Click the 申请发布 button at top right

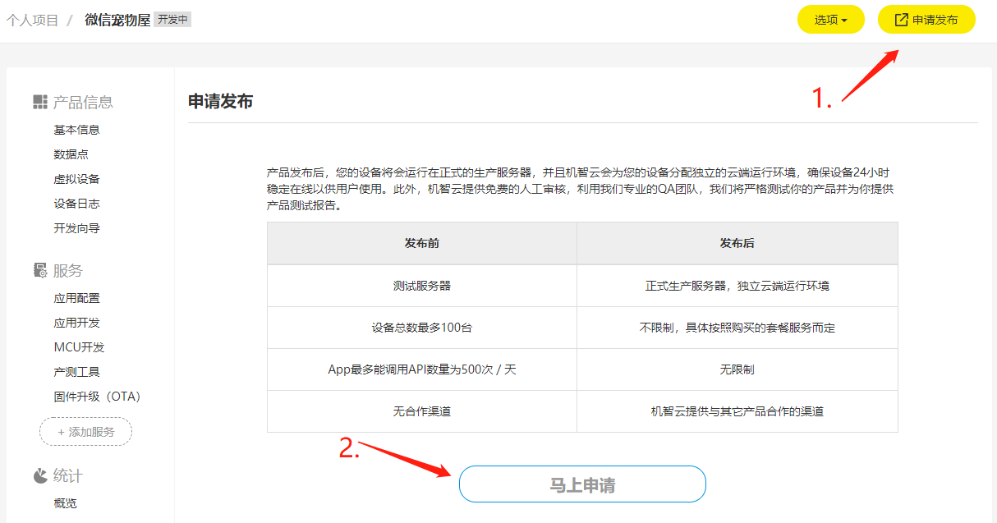pyautogui.click(x=926, y=19)
